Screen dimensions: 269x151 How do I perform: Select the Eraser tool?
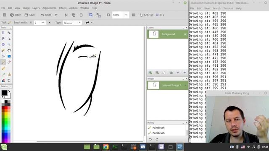(x=9, y=62)
